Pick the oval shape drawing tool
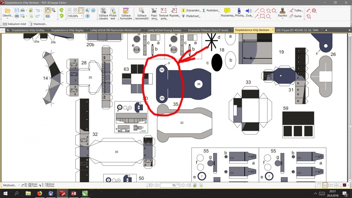The width and height of the screenshot is (352, 198). pos(262,10)
